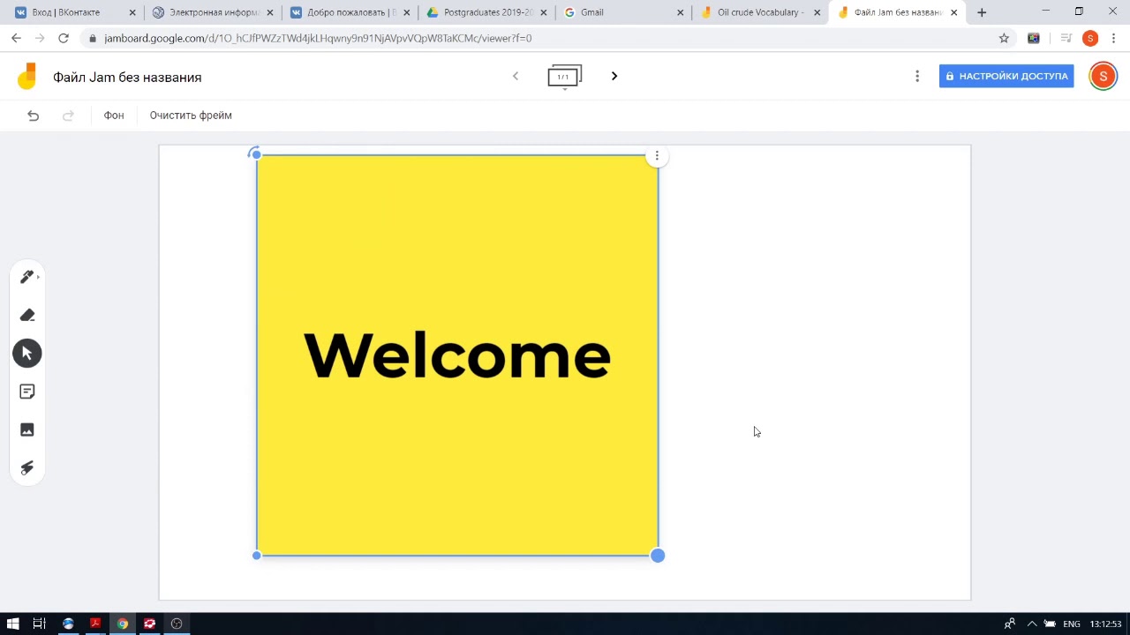Open the Google account avatar
1130x635 pixels.
pyautogui.click(x=1103, y=77)
